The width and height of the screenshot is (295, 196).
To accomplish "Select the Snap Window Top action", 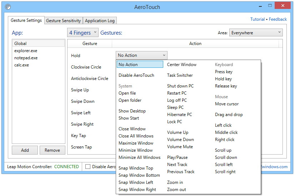I will pyautogui.click(x=136, y=168).
